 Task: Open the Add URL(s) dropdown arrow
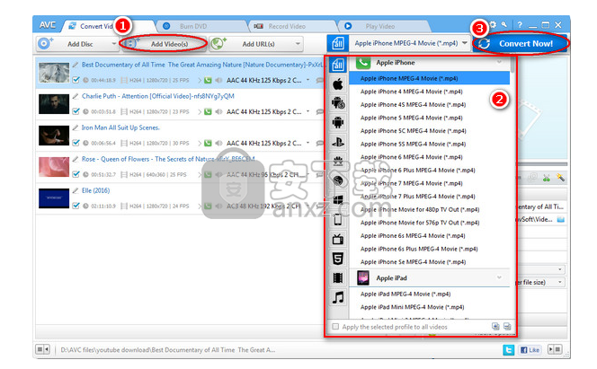(298, 44)
